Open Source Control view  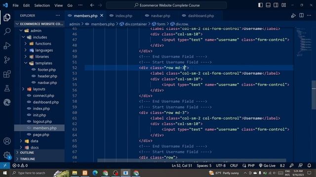click(7, 60)
